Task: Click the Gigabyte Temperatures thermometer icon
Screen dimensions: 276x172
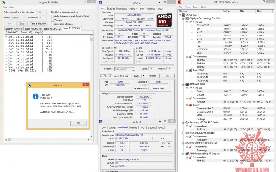Action: point(191,56)
